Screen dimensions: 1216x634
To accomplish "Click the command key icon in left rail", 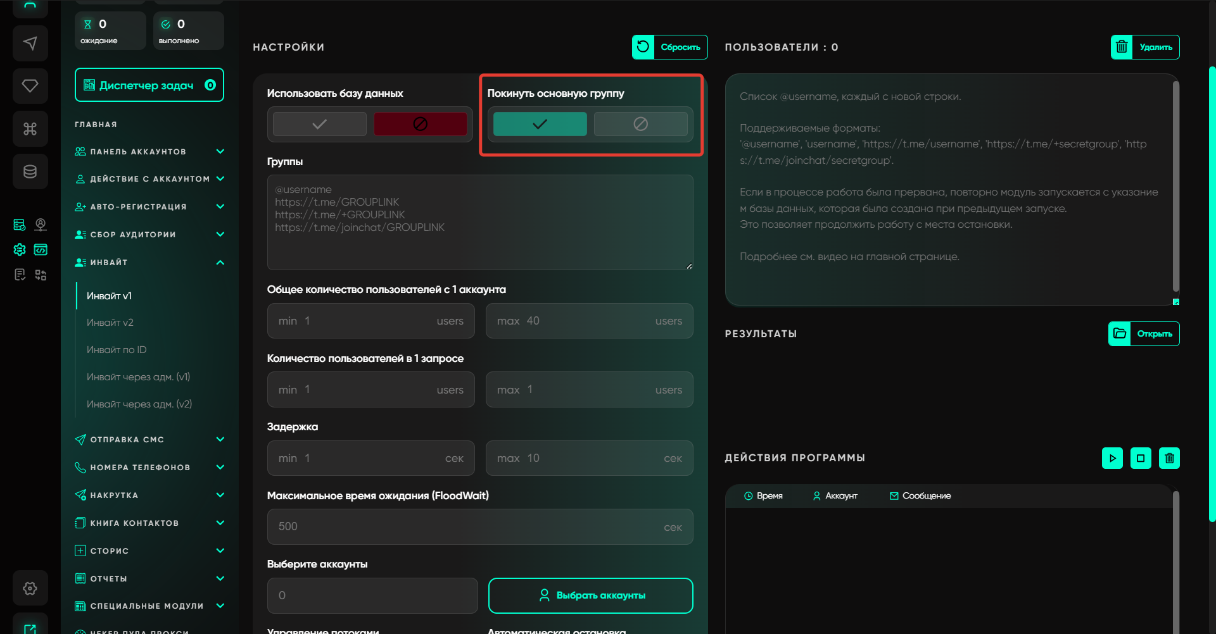I will tap(30, 128).
